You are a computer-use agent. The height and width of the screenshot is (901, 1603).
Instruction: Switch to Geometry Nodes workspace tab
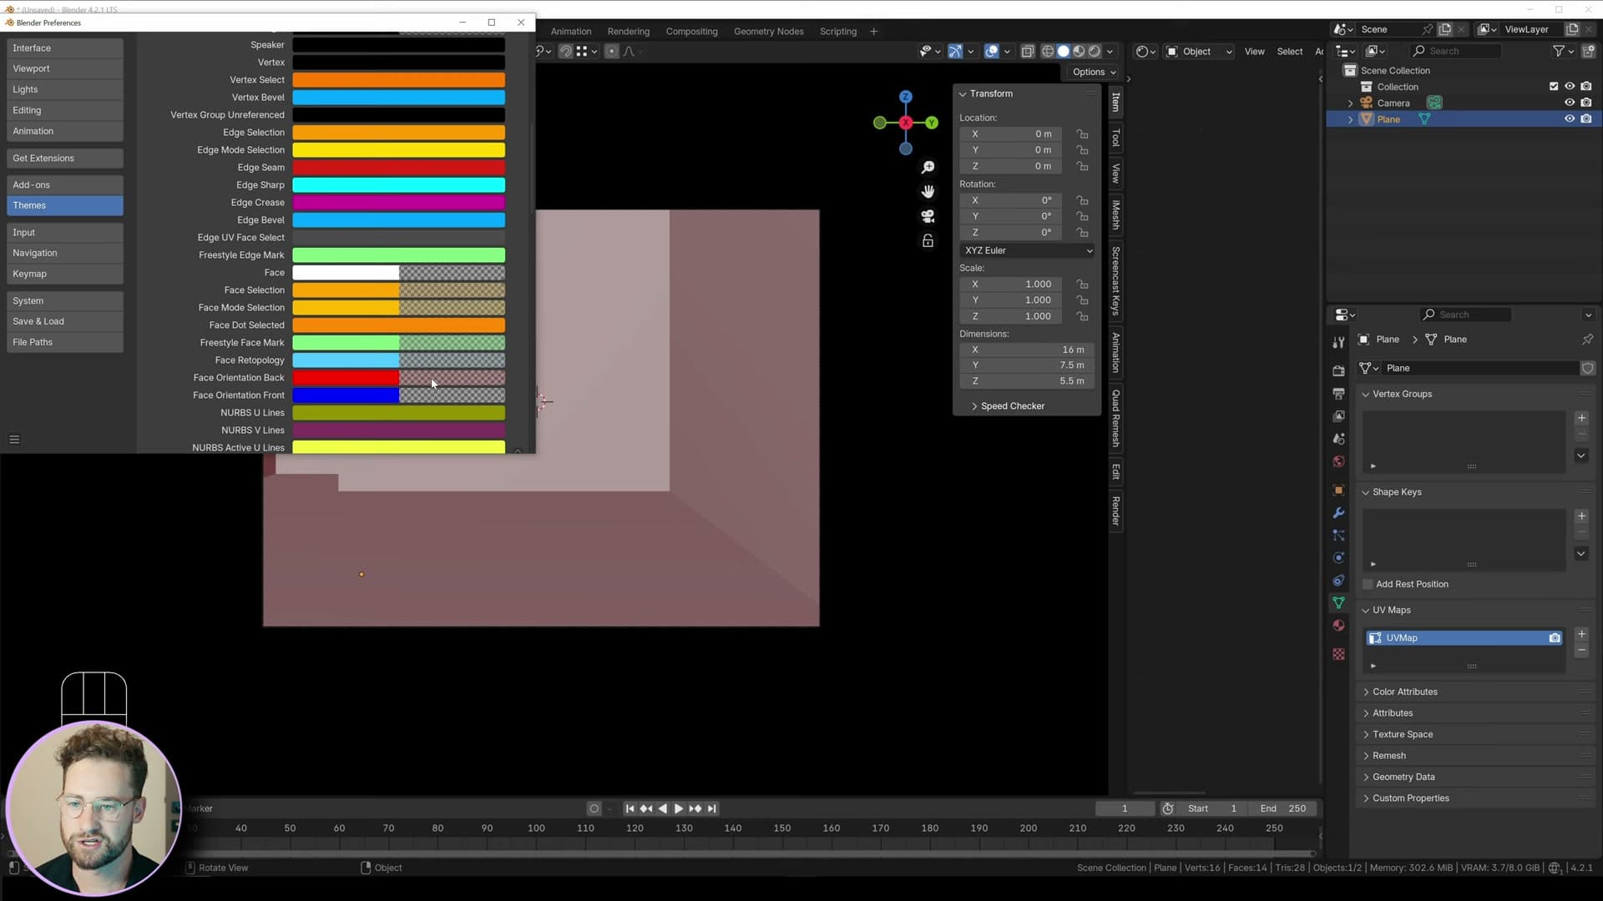point(768,32)
